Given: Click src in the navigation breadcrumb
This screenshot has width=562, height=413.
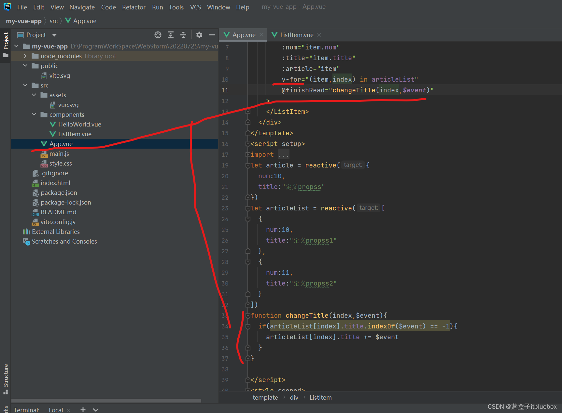Looking at the screenshot, I should click(54, 21).
